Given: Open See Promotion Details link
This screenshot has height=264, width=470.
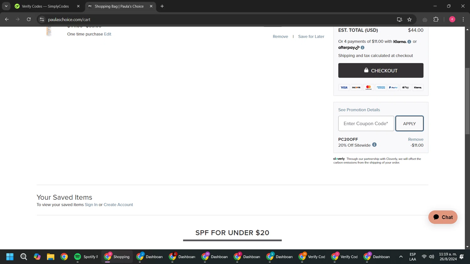Looking at the screenshot, I should tap(359, 110).
